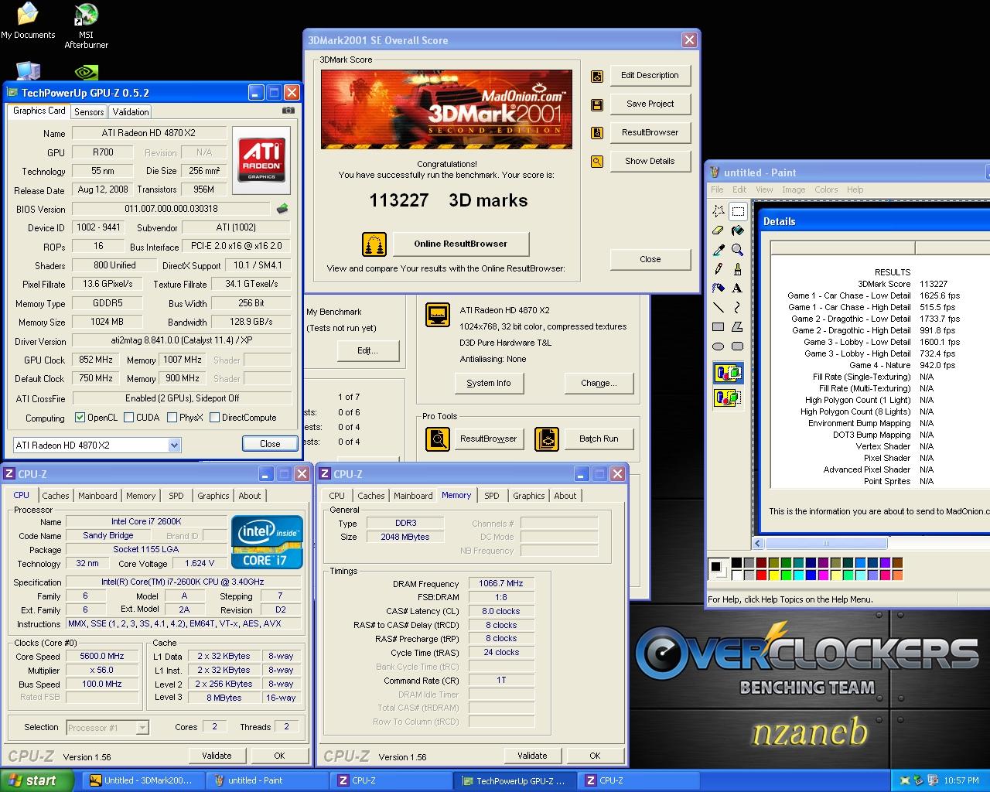
Task: Open SPD tab in CPU-Z memory window
Action: (x=492, y=496)
